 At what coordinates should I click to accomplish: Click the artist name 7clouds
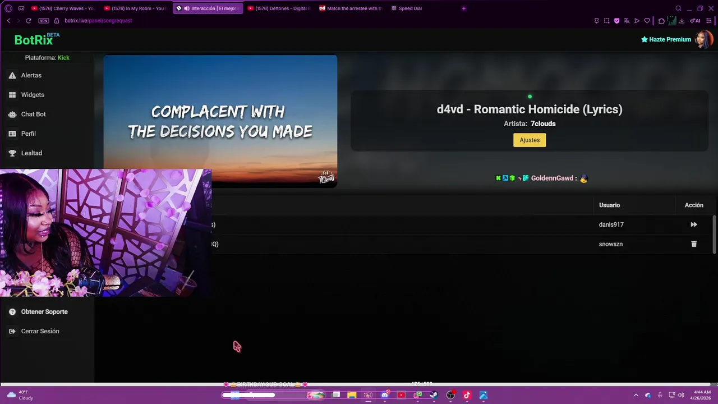point(543,123)
